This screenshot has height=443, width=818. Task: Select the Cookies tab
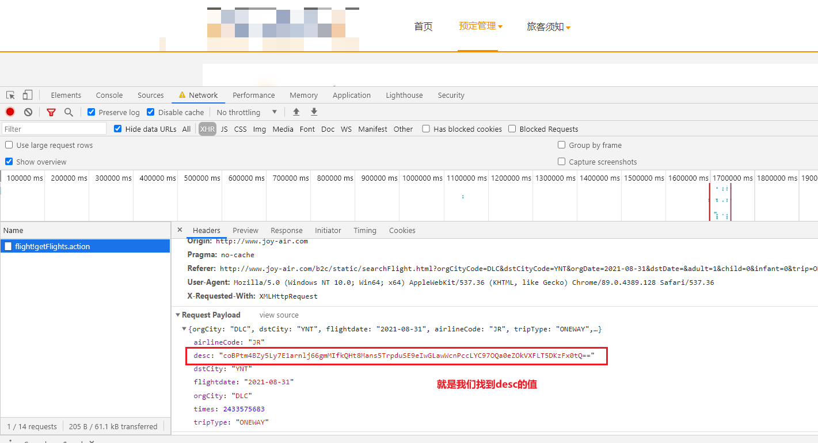(x=402, y=230)
